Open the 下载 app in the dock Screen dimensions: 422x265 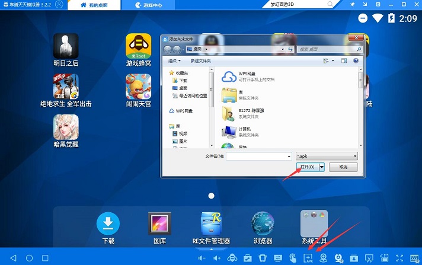108,224
